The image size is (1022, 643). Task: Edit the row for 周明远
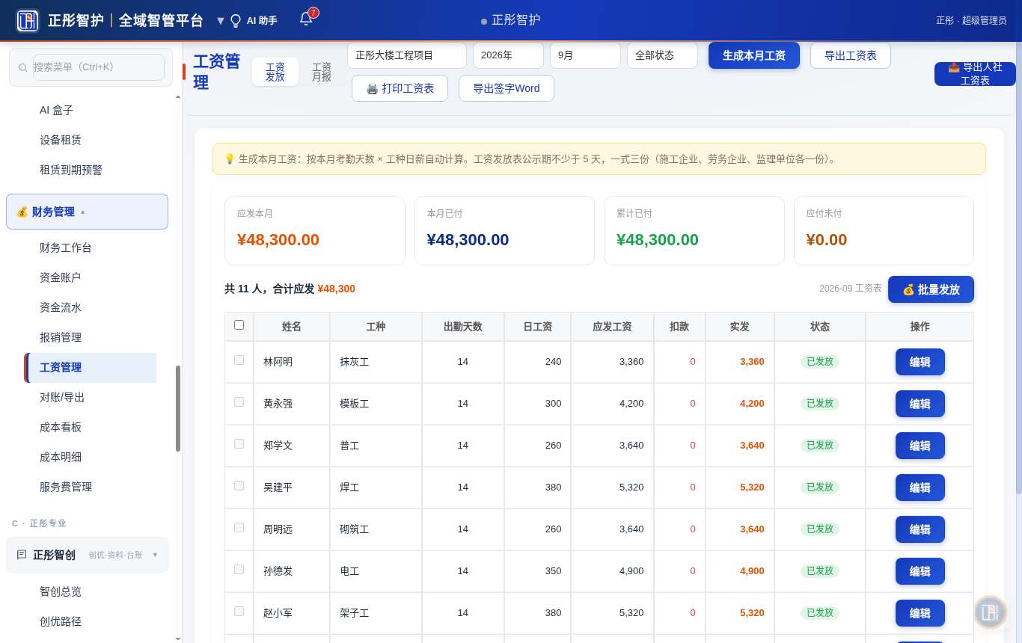(x=920, y=529)
